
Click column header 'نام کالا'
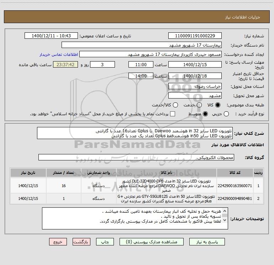click(167, 173)
